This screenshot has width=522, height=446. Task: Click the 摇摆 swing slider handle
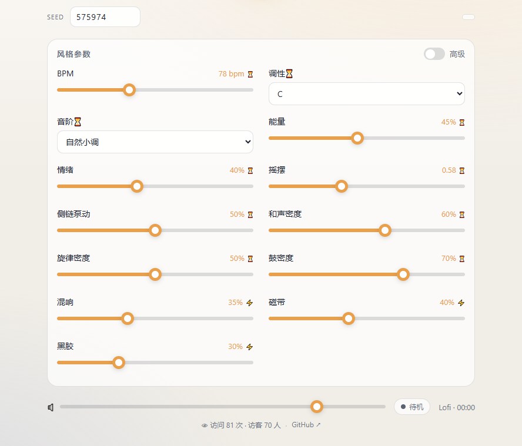(341, 186)
